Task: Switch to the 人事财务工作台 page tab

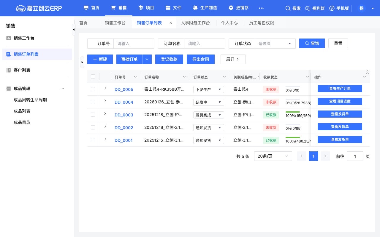Action: click(195, 23)
